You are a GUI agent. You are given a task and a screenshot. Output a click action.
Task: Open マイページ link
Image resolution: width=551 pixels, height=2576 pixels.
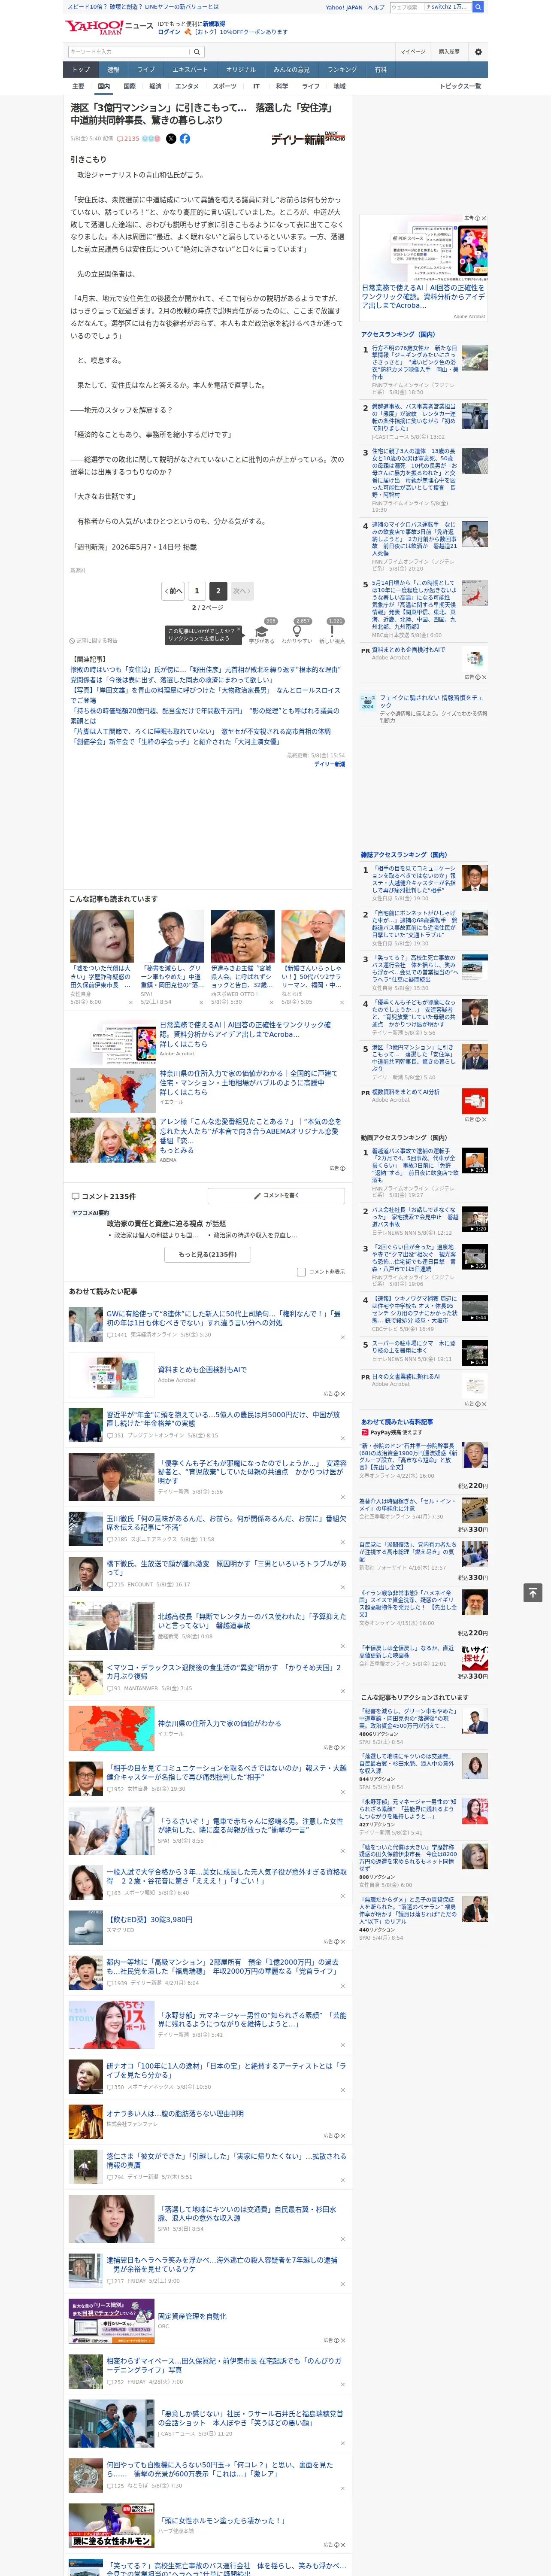[x=413, y=52]
